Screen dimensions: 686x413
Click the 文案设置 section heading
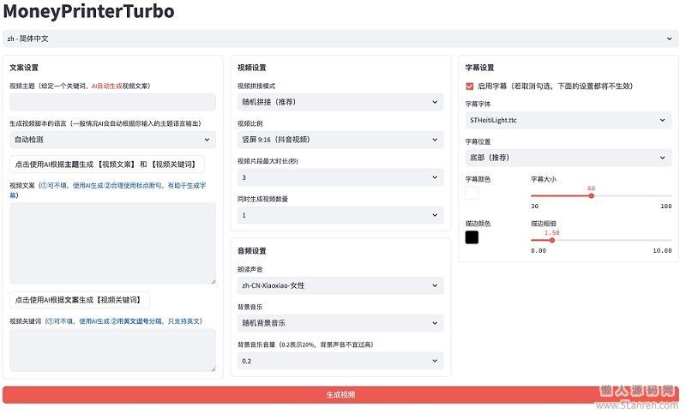(24, 68)
